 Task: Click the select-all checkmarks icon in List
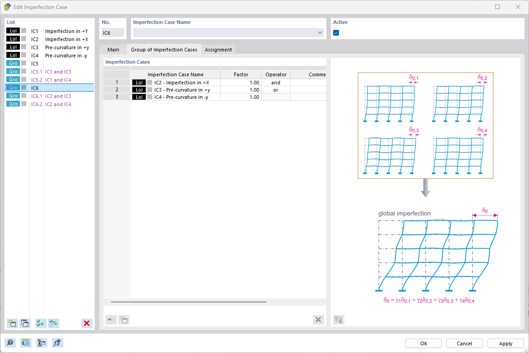(x=41, y=323)
